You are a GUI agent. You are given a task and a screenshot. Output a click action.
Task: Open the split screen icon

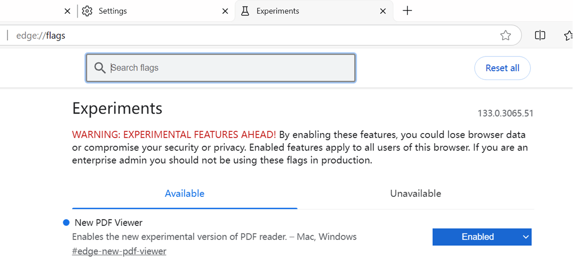tap(540, 36)
